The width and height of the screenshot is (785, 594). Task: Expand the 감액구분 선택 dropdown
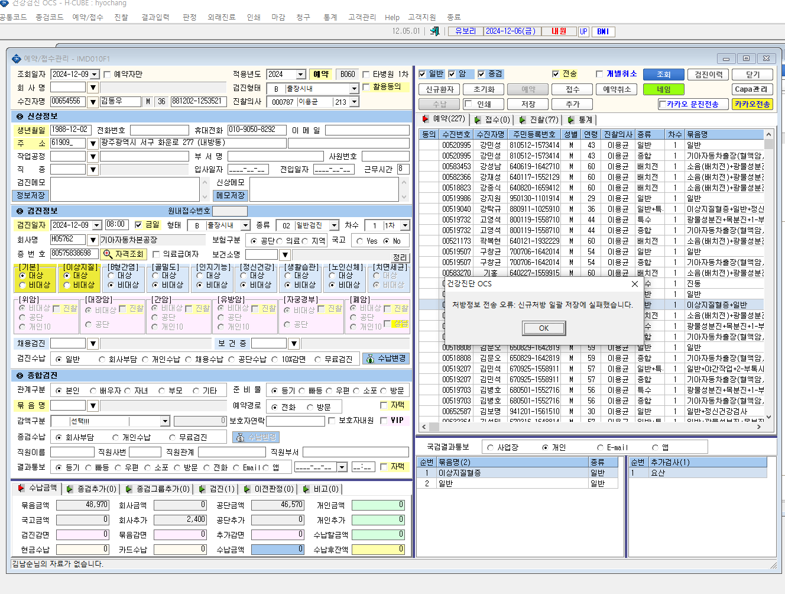tap(165, 421)
